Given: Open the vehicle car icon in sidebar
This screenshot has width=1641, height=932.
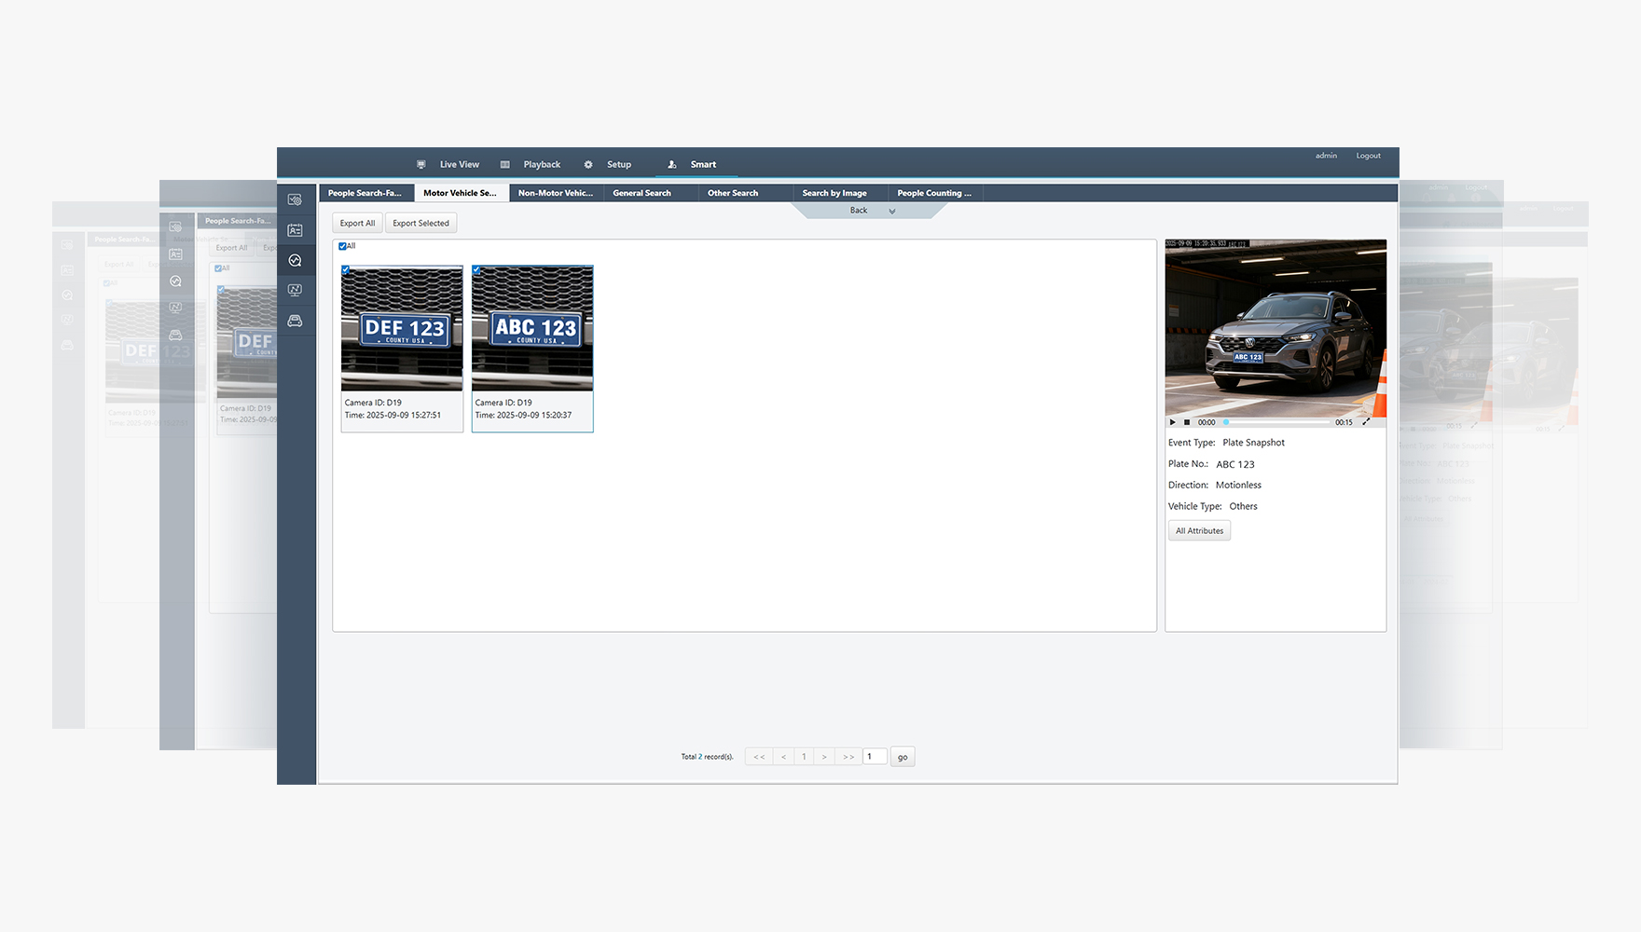Looking at the screenshot, I should coord(295,322).
